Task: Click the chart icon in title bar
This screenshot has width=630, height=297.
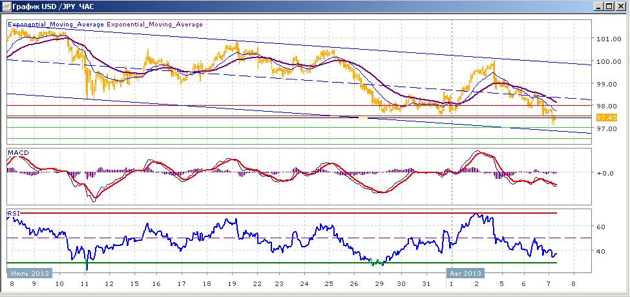Action: click(6, 6)
